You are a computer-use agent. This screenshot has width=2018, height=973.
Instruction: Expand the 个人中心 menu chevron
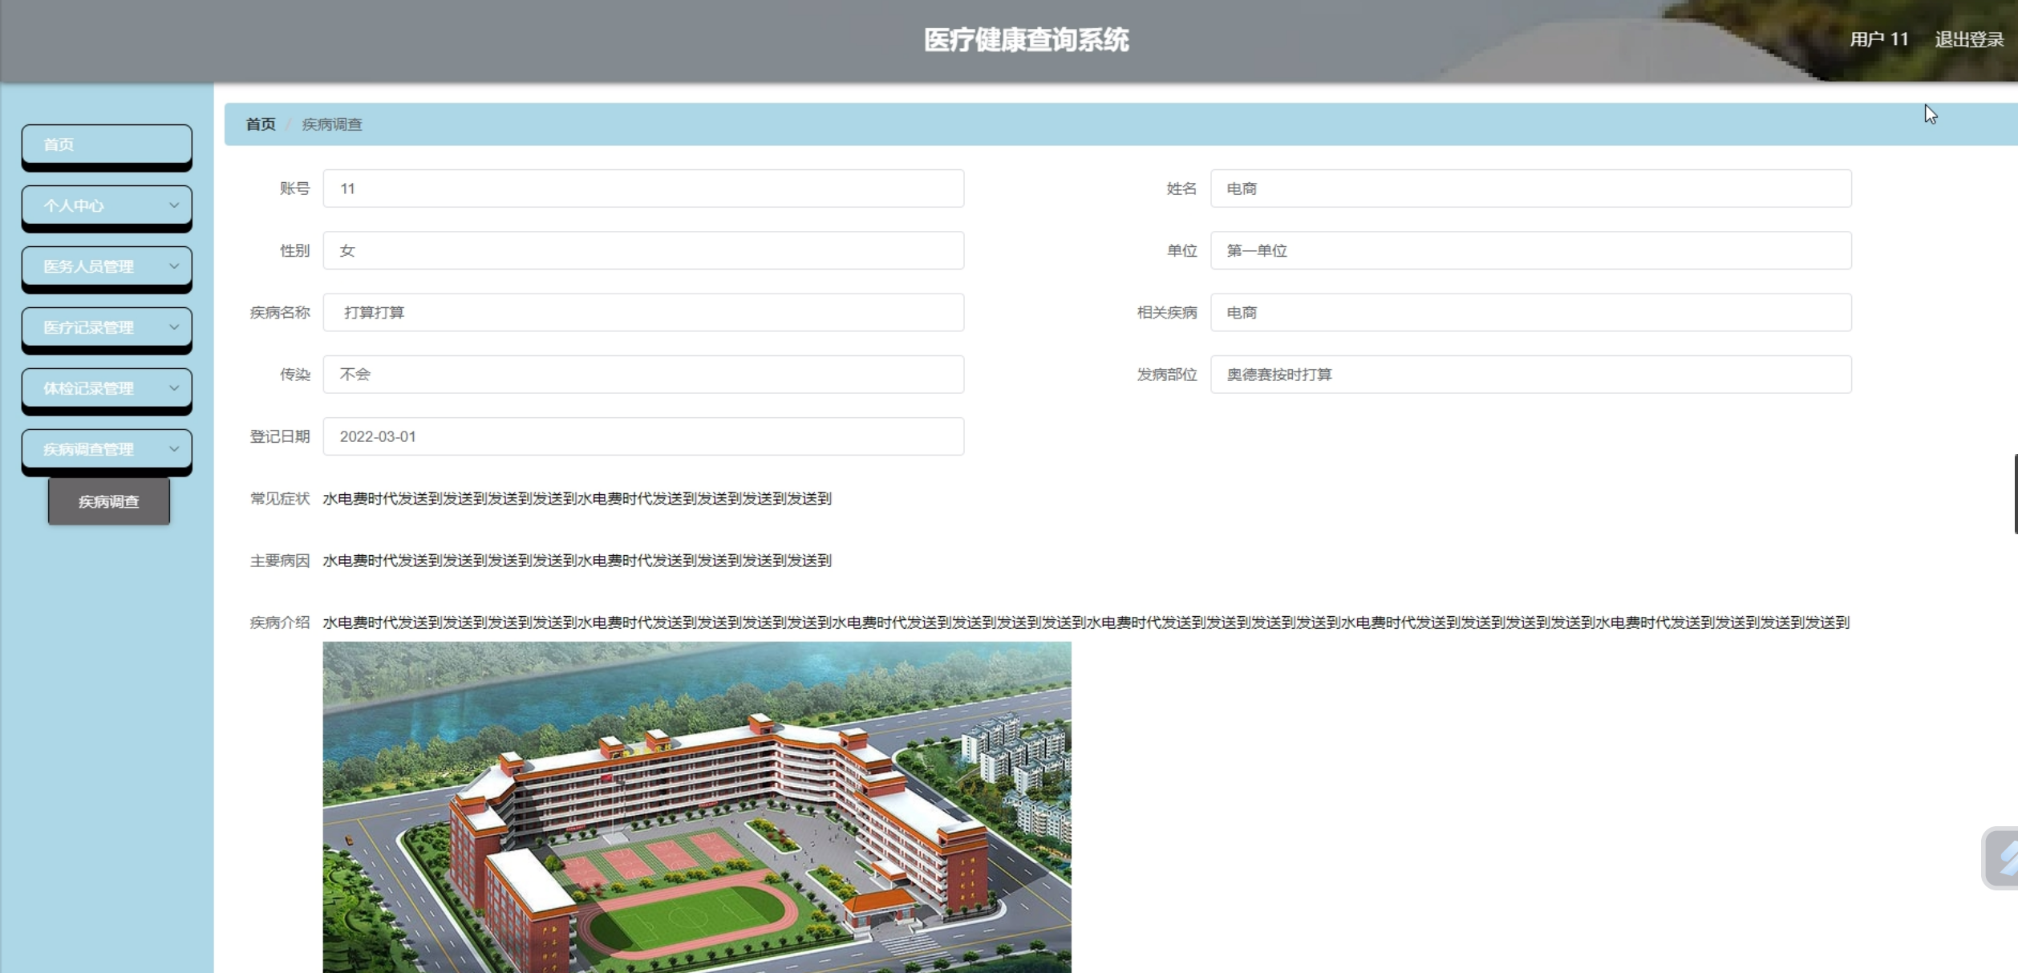pyautogui.click(x=174, y=205)
